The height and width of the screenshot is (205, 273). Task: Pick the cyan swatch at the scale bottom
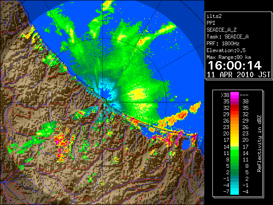pyautogui.click(x=235, y=191)
